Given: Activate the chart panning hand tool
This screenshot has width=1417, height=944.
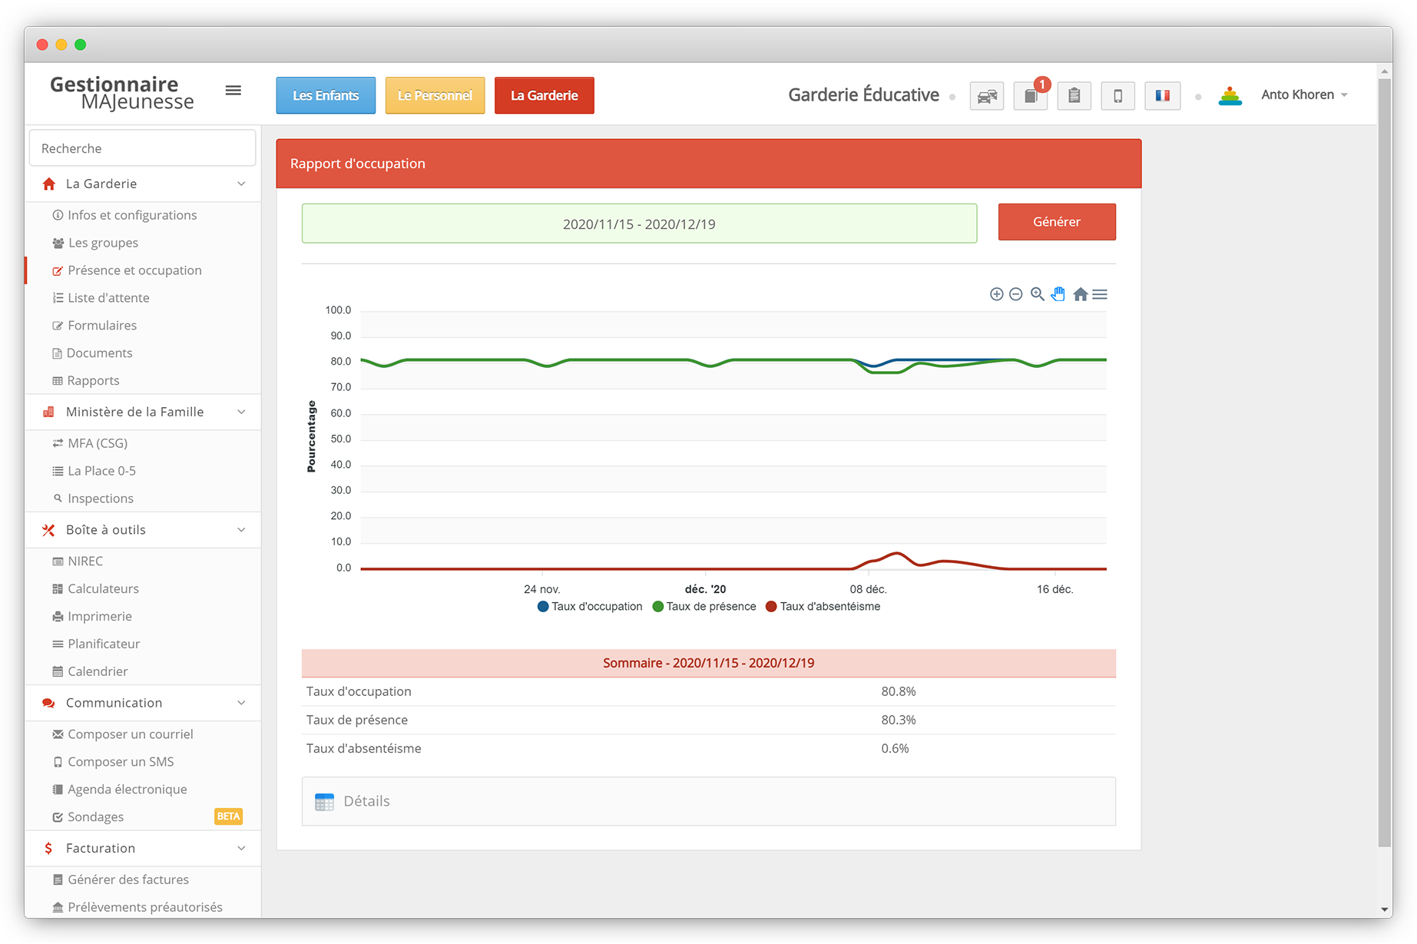Looking at the screenshot, I should (1058, 294).
